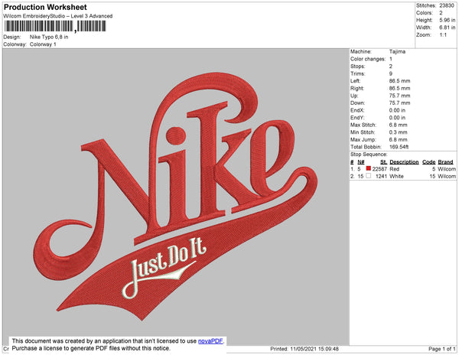Image resolution: width=459 pixels, height=355 pixels.
Task: Click the Brand column header
Action: [446, 162]
